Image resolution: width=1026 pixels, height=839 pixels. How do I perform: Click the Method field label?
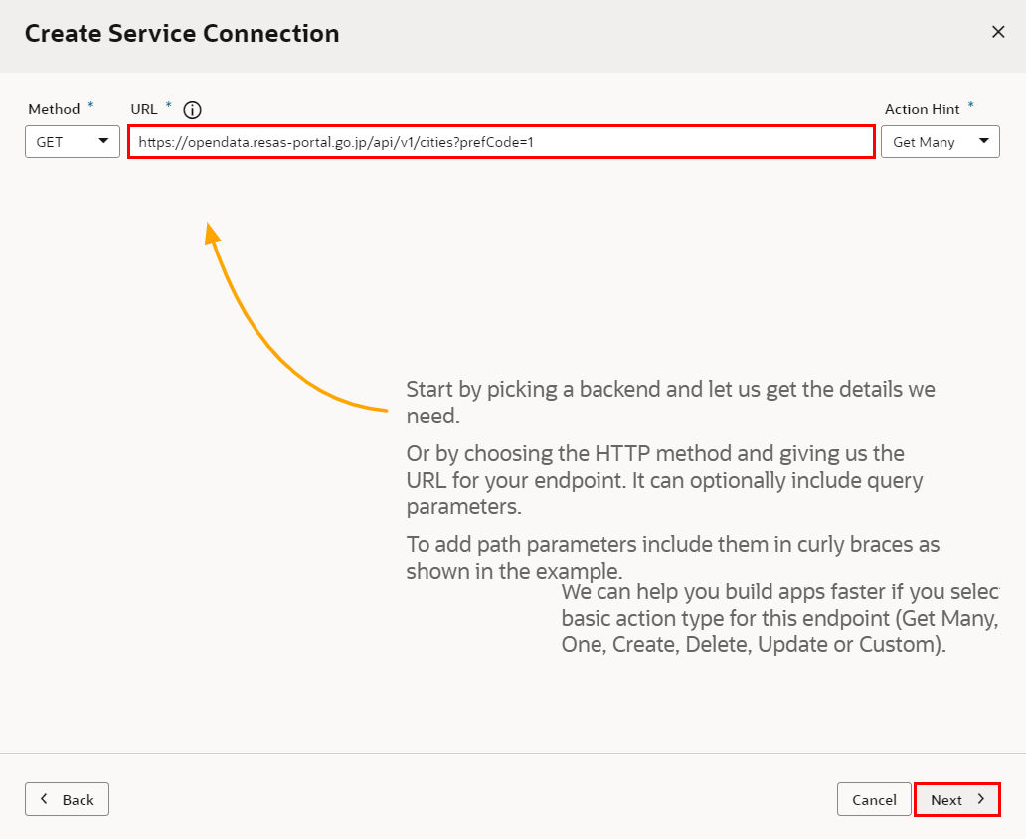coord(54,109)
